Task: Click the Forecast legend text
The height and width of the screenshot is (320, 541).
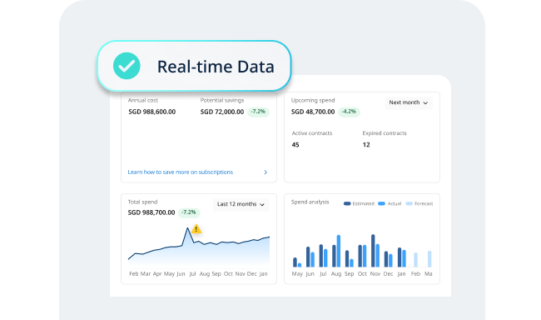Action: [x=424, y=203]
